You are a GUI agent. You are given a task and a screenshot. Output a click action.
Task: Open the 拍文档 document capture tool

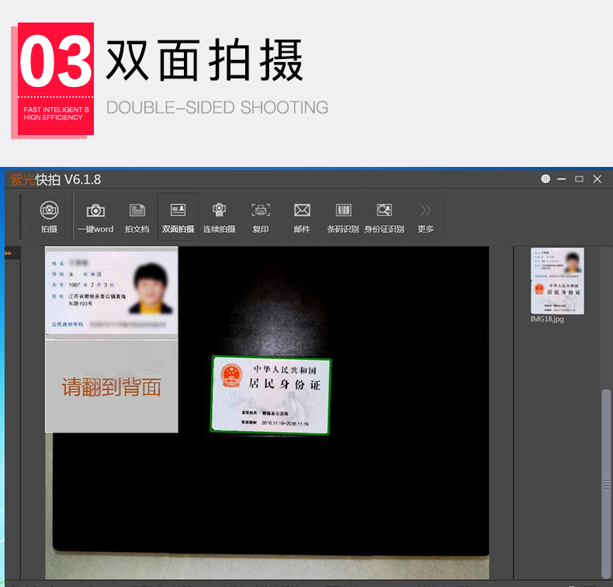tap(137, 218)
